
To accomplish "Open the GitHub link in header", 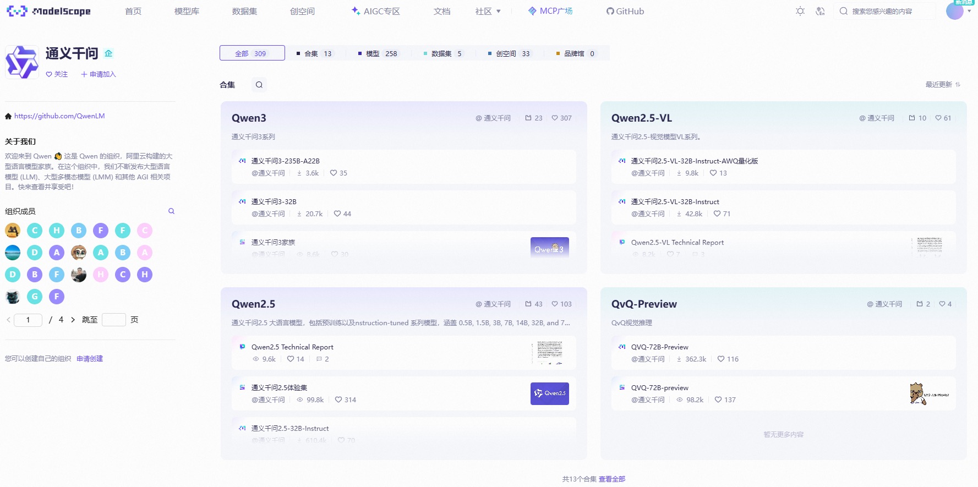I will point(625,11).
